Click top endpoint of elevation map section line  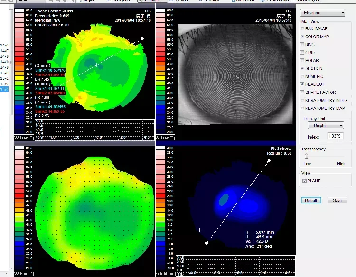pyautogui.click(x=270, y=161)
